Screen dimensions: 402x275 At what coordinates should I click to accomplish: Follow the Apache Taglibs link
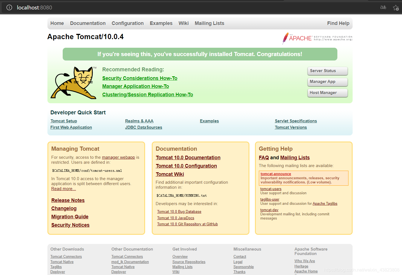325,204
